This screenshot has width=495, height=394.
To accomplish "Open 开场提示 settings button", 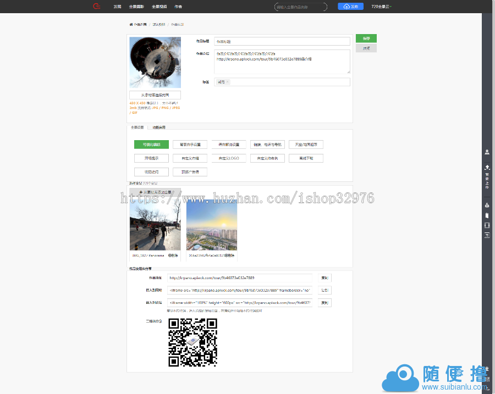I will [152, 158].
